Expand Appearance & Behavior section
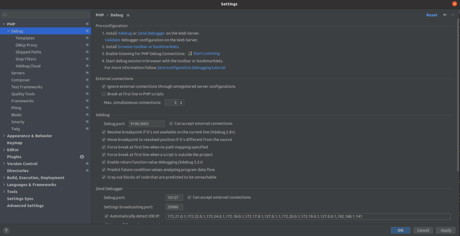The height and width of the screenshot is (236, 460). (x=4, y=136)
